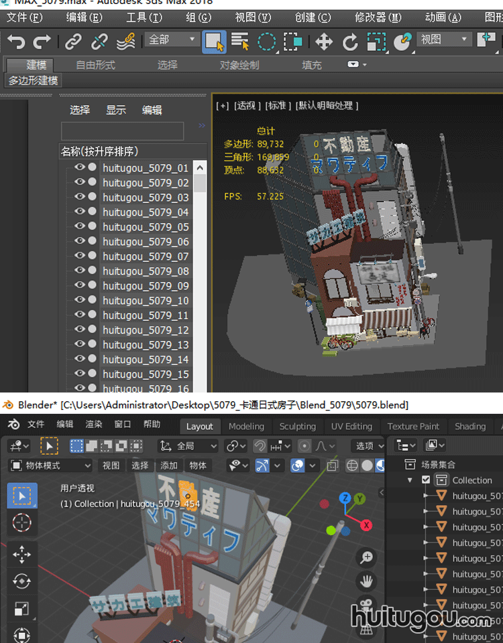The image size is (503, 643).
Task: Switch to the Sculpting workspace tab
Action: click(297, 426)
